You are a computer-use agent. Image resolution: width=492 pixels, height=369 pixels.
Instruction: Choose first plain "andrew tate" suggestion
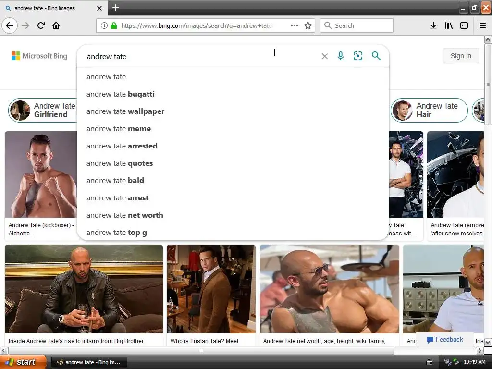click(x=233, y=77)
